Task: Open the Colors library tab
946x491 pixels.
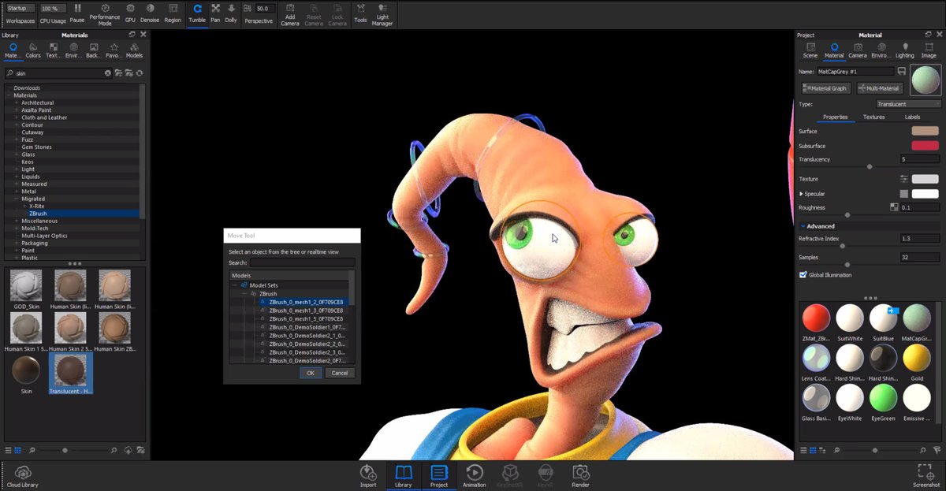Action: click(x=33, y=50)
